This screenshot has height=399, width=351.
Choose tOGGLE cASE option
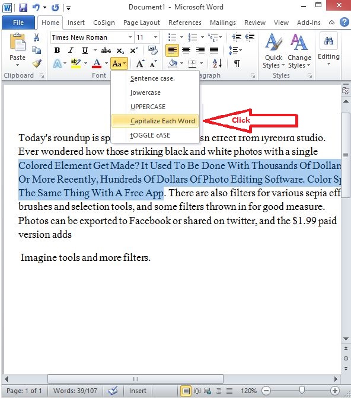tap(155, 135)
